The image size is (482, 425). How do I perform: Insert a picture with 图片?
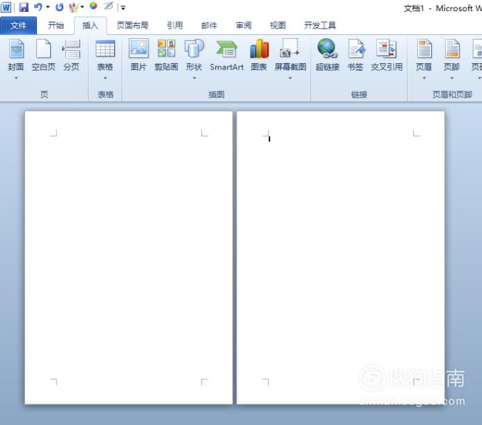(139, 55)
